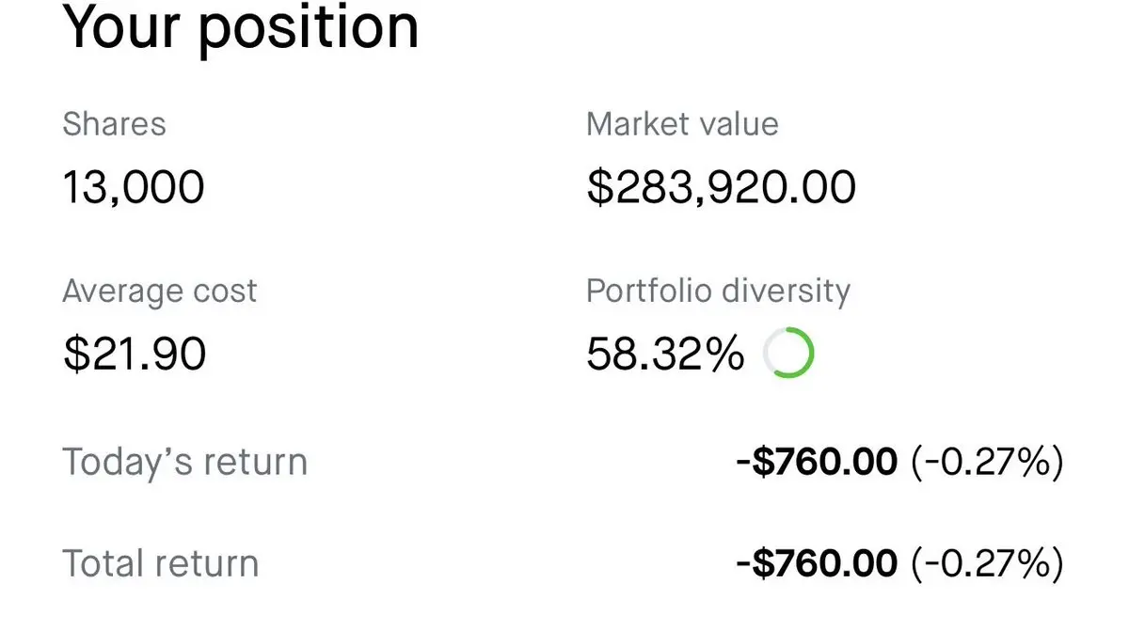The width and height of the screenshot is (1129, 631).
Task: Tap the $21.90 average cost value
Action: (x=134, y=355)
